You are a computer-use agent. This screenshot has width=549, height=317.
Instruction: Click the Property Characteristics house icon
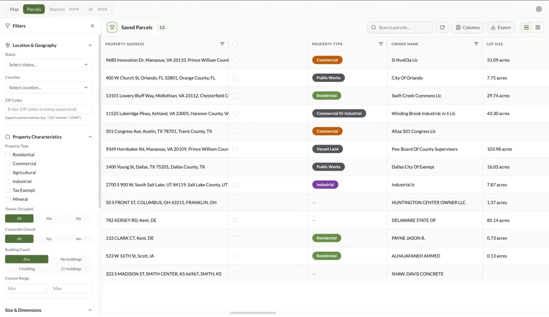coord(8,137)
